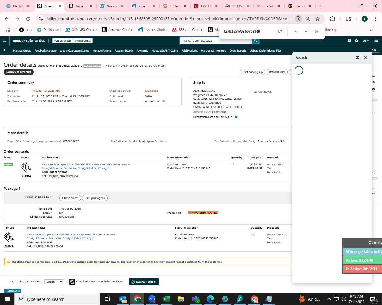
Task: Close the find-in-page bar
Action: pyautogui.click(x=317, y=32)
